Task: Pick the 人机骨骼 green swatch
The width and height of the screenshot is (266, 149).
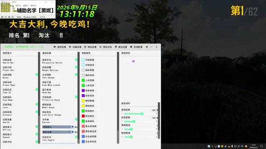Action: 83,80
